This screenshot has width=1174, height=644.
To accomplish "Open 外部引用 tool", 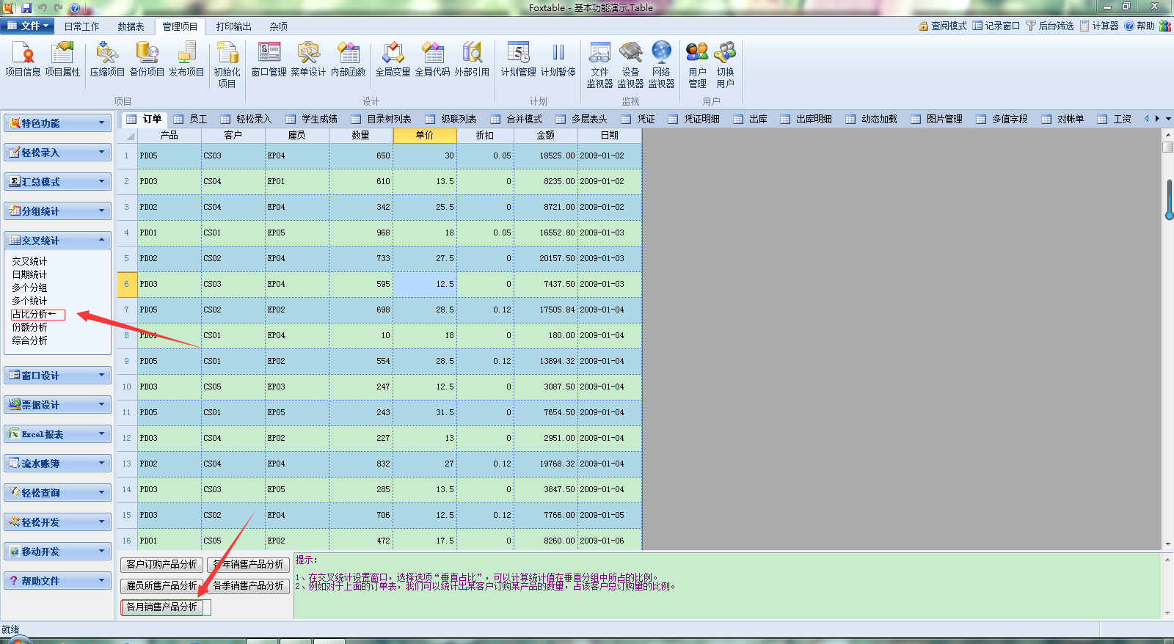I will [x=472, y=59].
